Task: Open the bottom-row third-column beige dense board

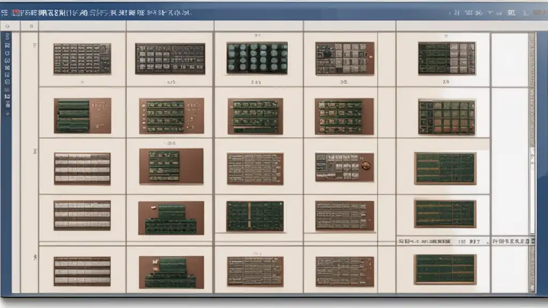Action: 255,272
